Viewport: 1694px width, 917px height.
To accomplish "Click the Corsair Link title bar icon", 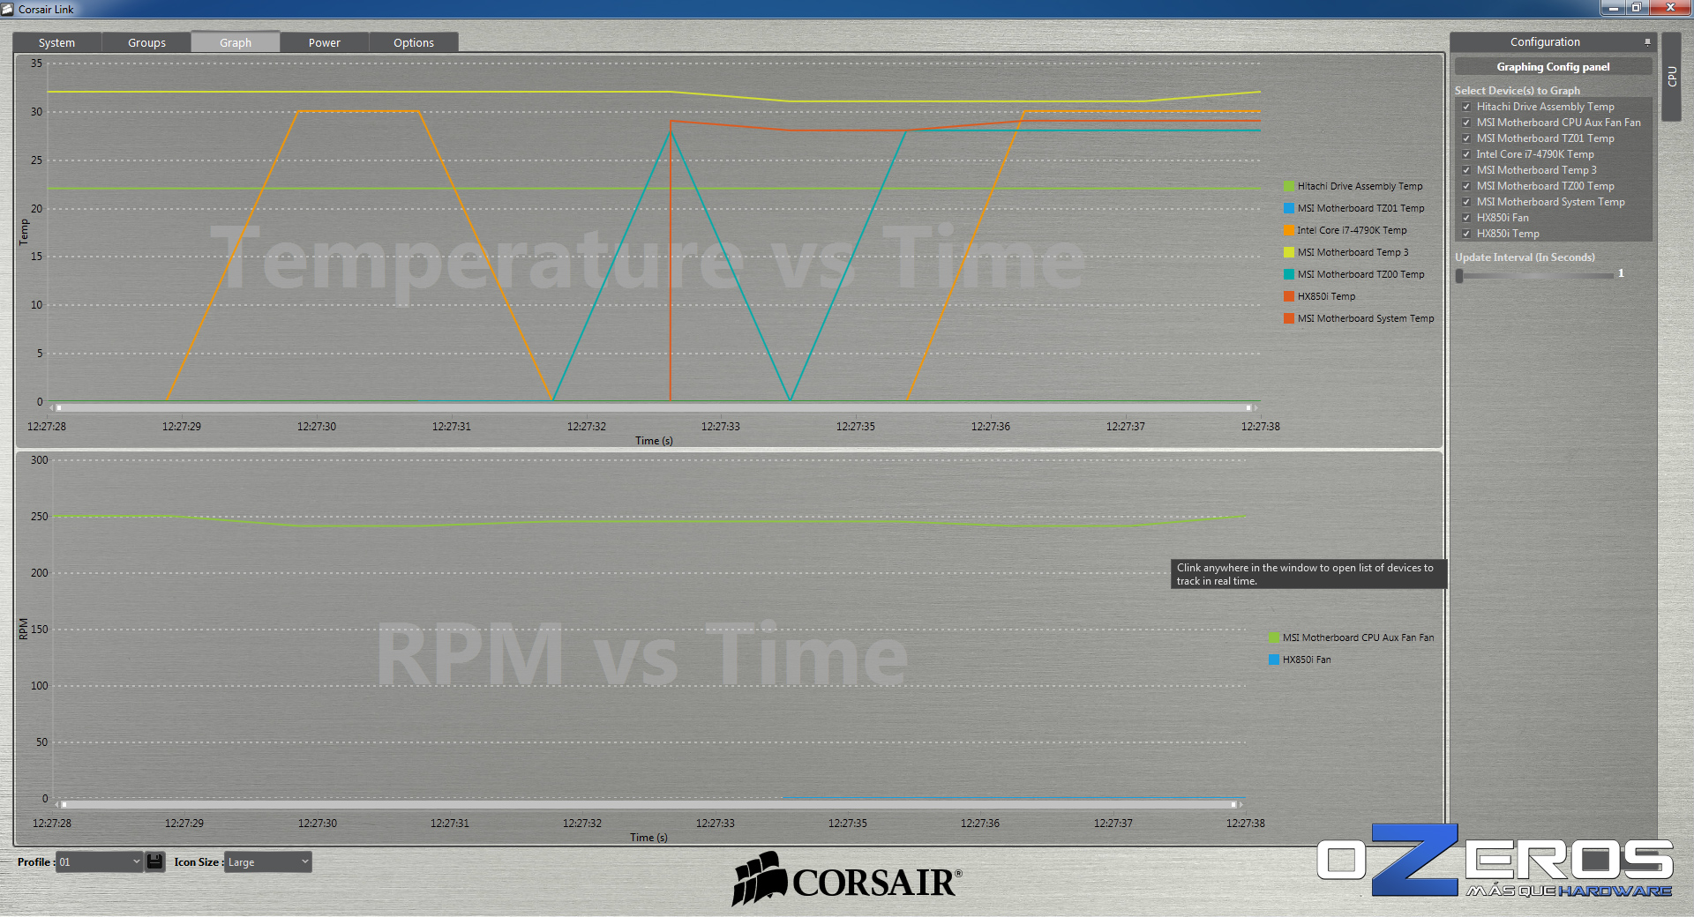I will coord(8,9).
